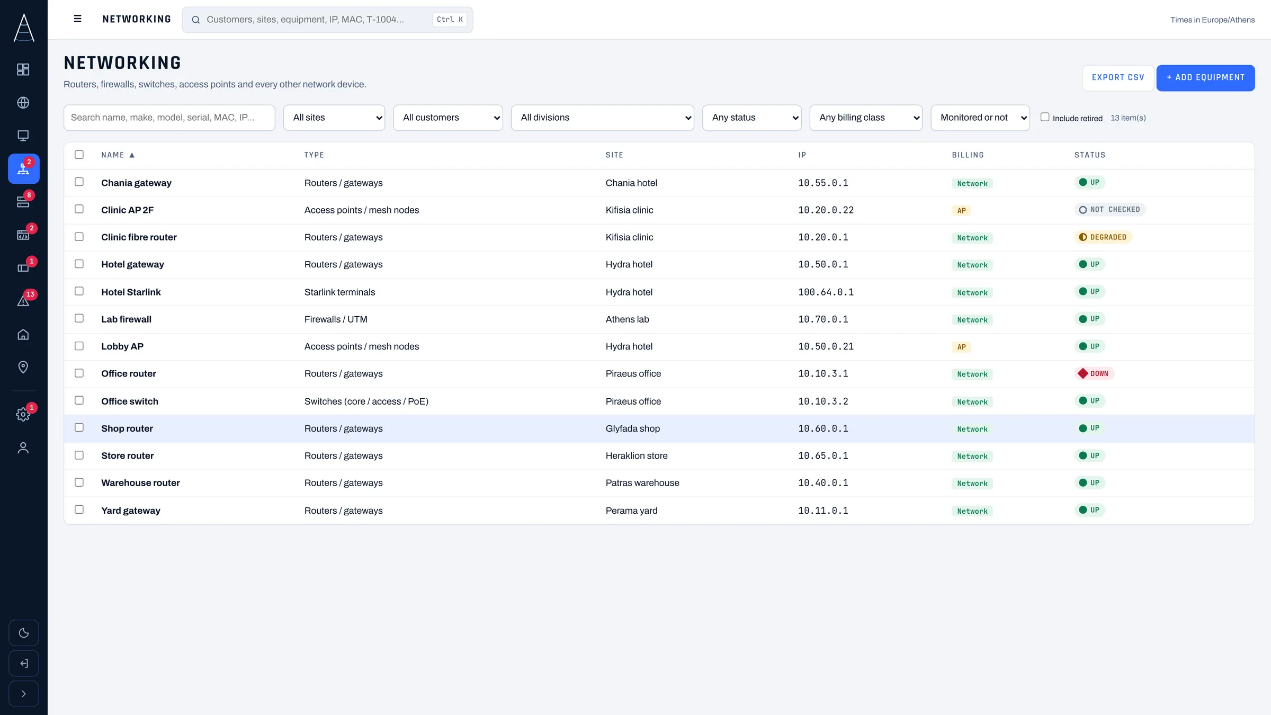Open the alerts triangle icon with badge 13
Screen dimensions: 1271x715
[23, 301]
